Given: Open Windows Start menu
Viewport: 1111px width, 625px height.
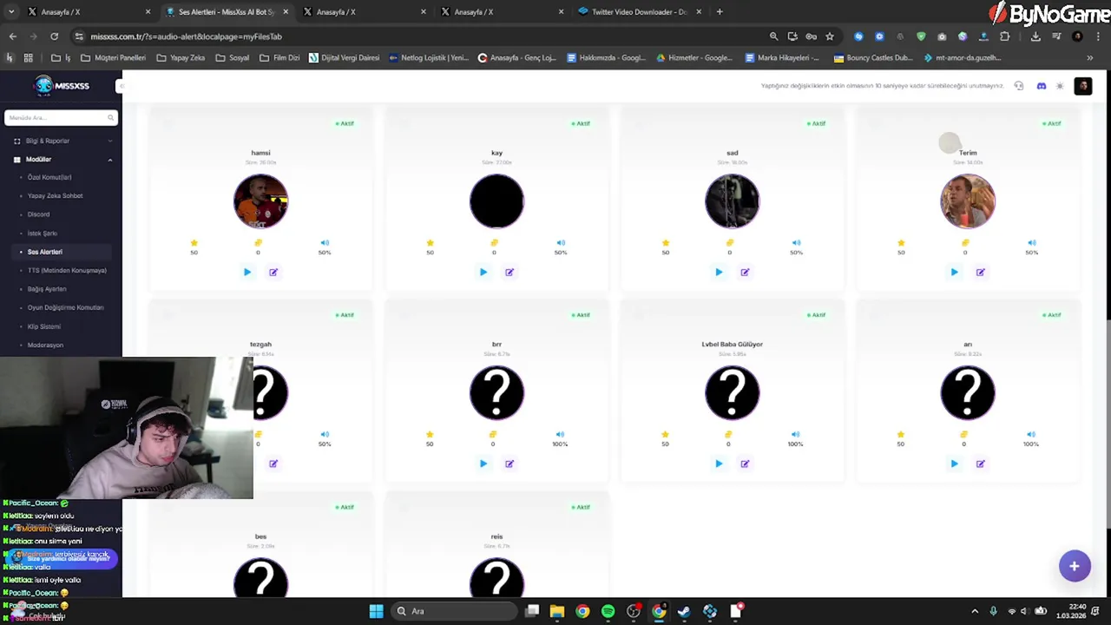Looking at the screenshot, I should click(x=376, y=611).
